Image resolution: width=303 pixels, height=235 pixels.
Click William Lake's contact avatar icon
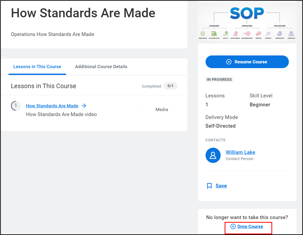point(213,155)
